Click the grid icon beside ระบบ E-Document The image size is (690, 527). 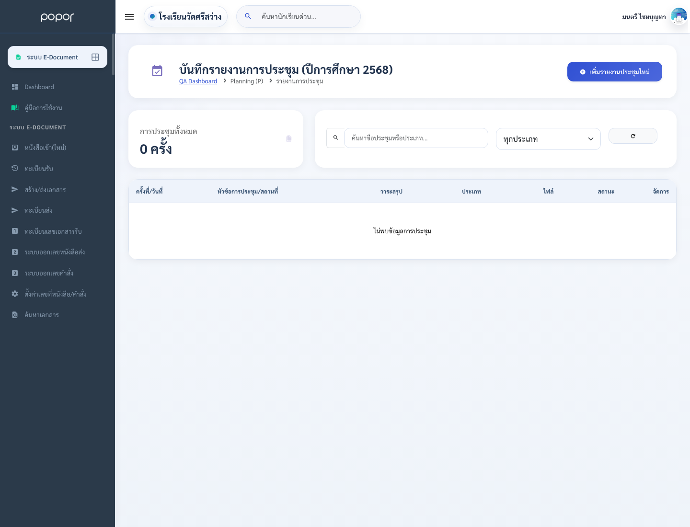95,57
